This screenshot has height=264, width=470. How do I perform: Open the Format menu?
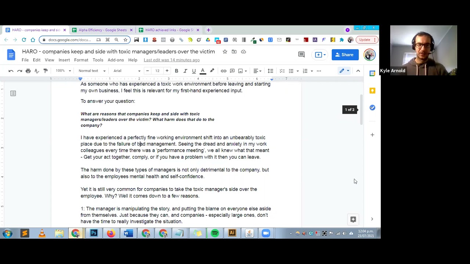pos(81,60)
